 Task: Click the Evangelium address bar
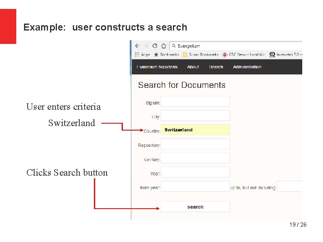[x=236, y=46]
